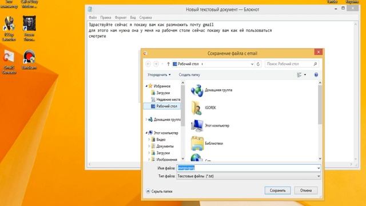Select the Видео folder in the tree
Viewport: 366px width, 206px height.
click(x=158, y=140)
